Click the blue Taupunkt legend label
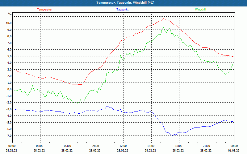 [x=122, y=10]
